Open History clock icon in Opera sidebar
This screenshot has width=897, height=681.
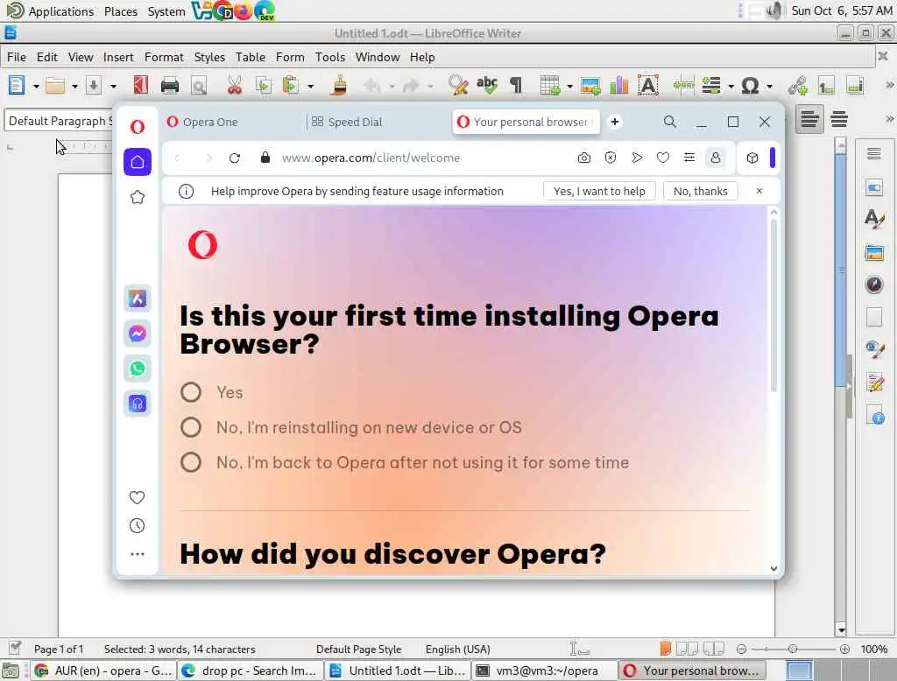tap(138, 525)
